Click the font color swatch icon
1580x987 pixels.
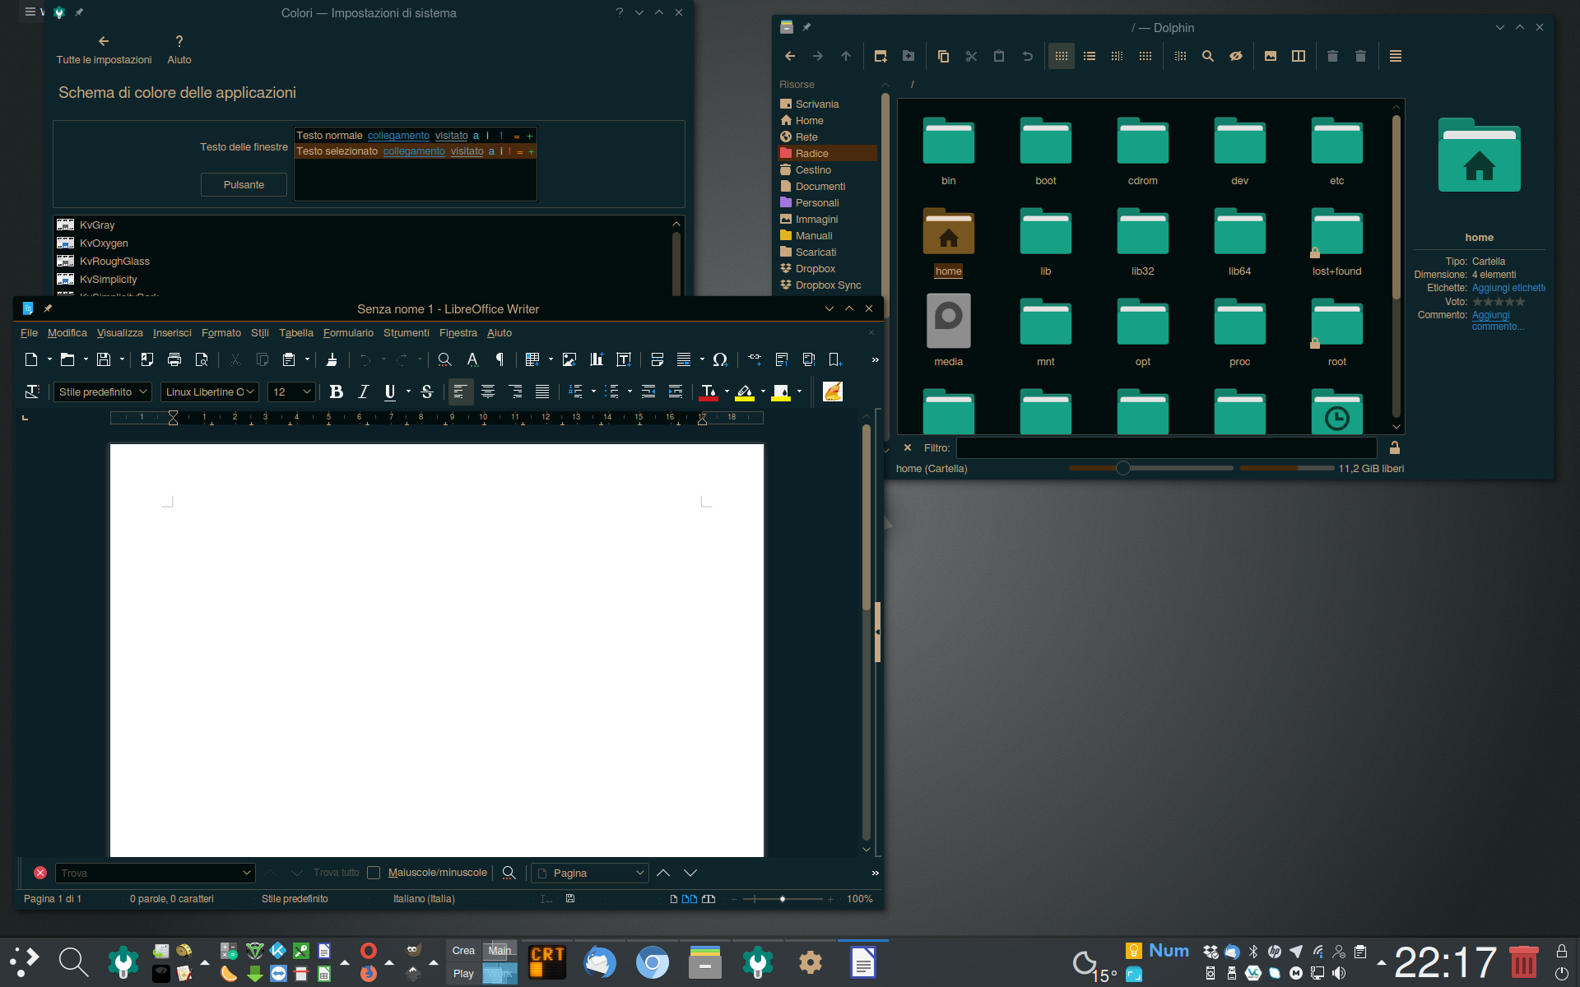tap(708, 392)
